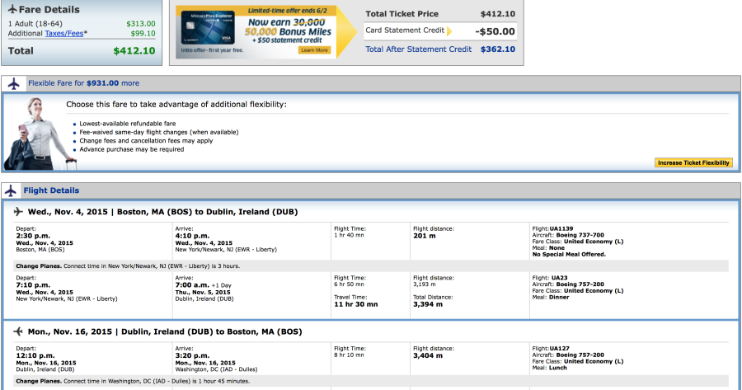Click the Flight Details section header
This screenshot has height=390, width=742.
(x=51, y=190)
